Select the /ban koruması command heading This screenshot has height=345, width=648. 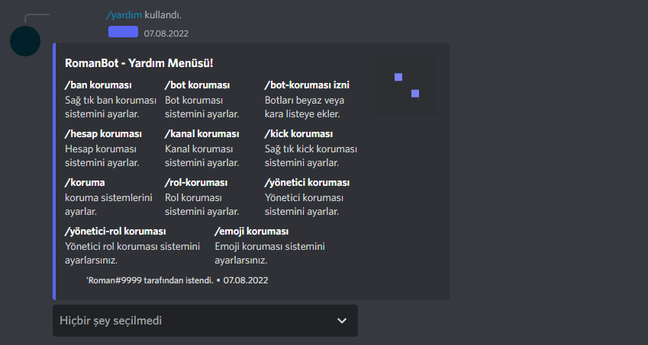[x=98, y=85]
